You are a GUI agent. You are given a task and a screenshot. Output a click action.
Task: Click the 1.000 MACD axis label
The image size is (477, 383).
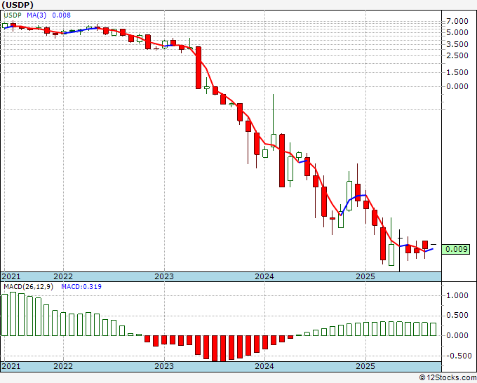457,295
